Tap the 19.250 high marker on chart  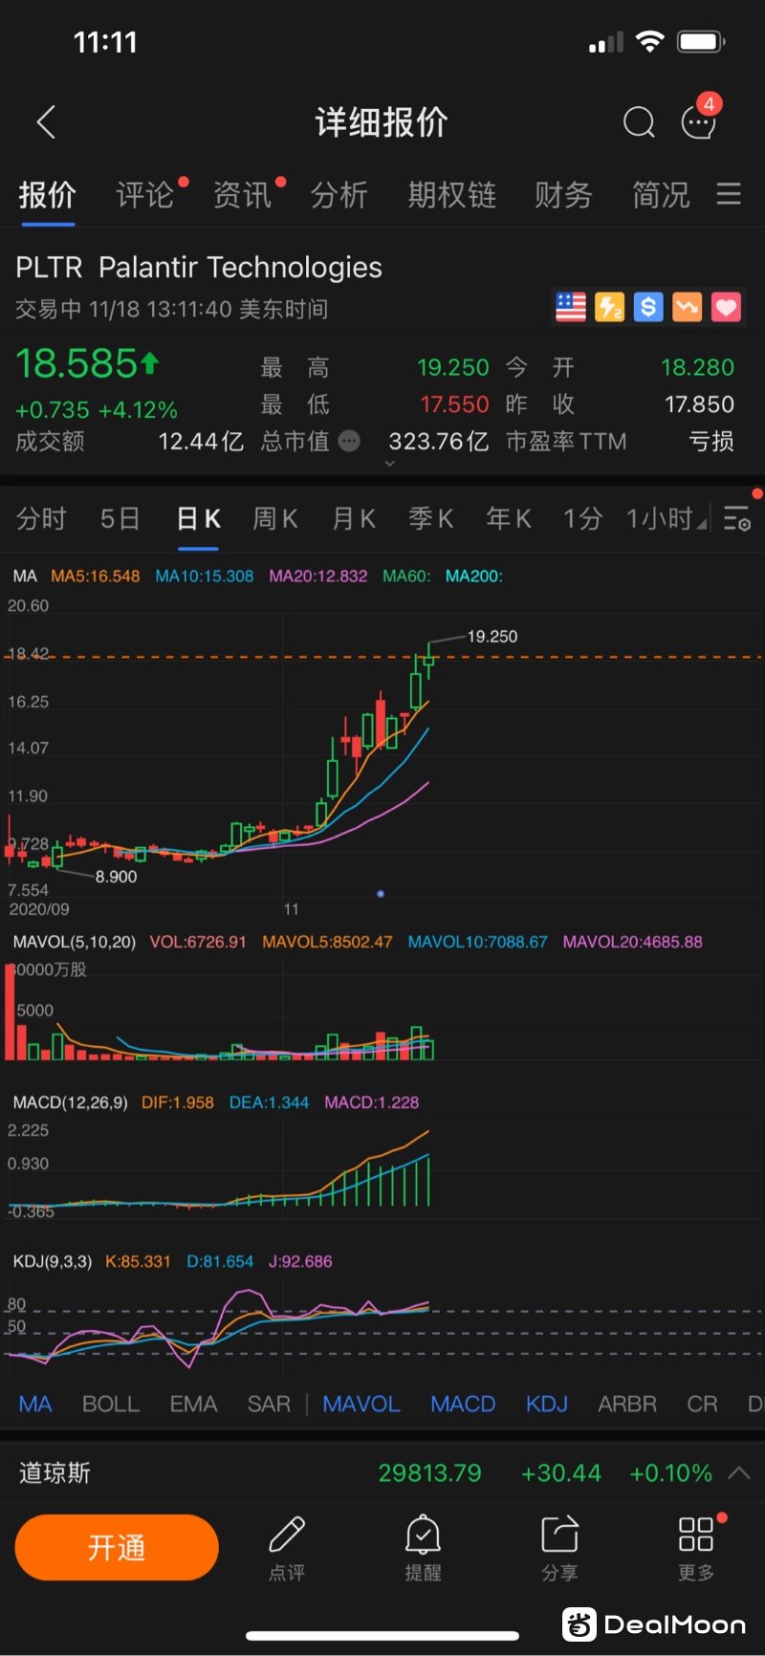coord(492,637)
